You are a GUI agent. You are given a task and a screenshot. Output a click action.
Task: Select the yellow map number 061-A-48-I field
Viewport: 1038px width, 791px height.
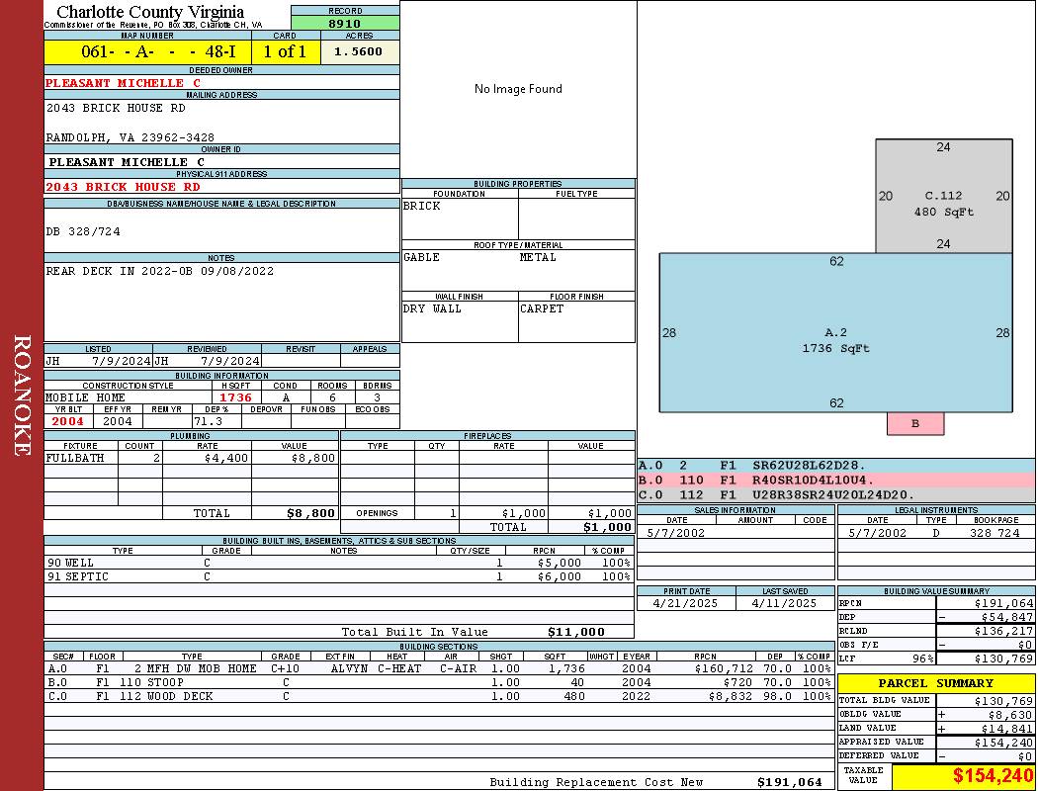[147, 52]
